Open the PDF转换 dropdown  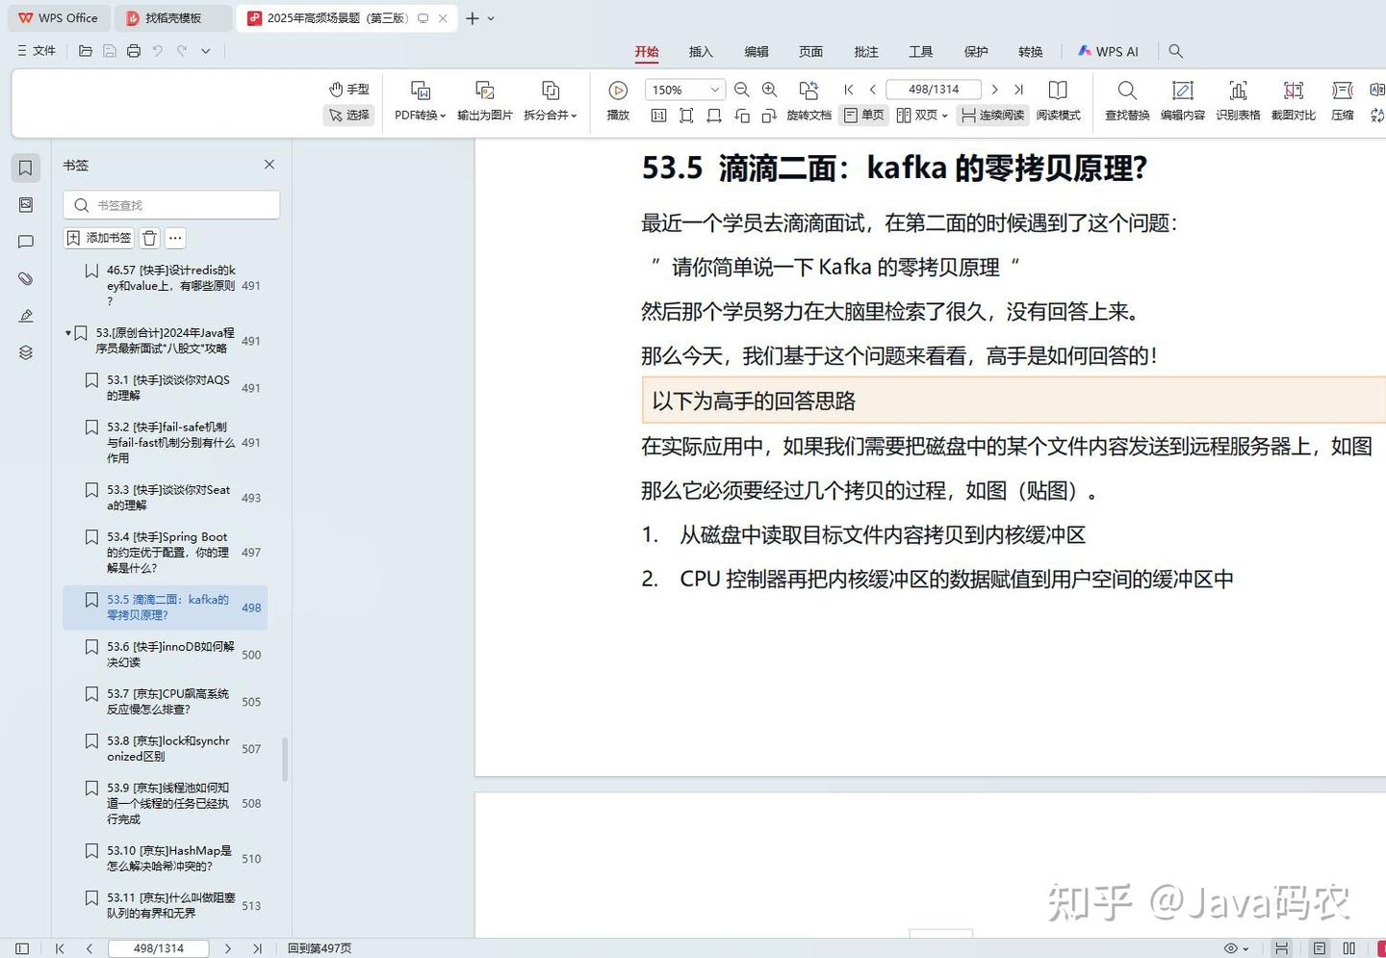click(x=419, y=101)
